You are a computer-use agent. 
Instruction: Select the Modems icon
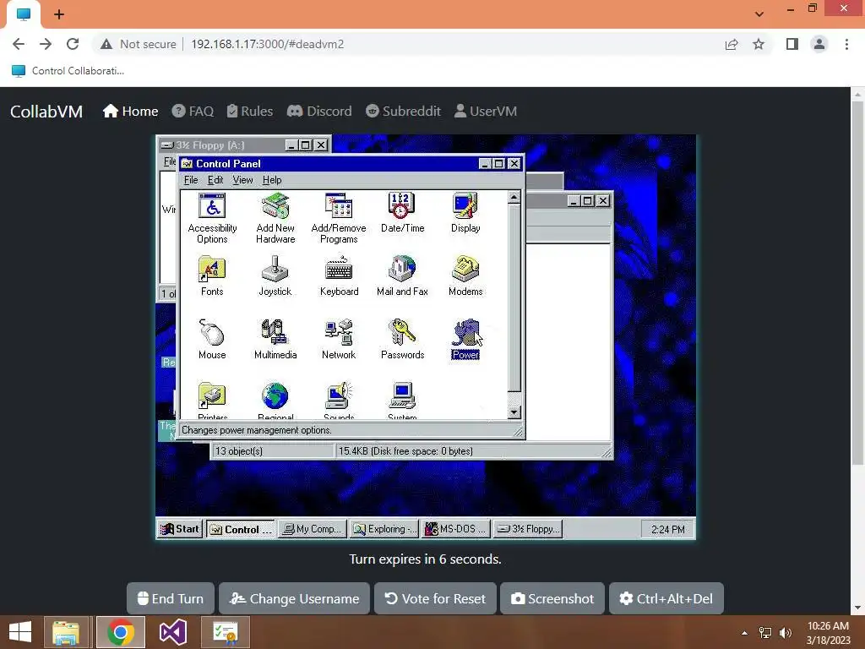[465, 276]
